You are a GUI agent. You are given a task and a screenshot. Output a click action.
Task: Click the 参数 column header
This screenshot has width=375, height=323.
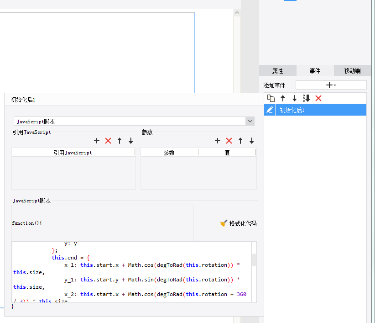pos(169,152)
